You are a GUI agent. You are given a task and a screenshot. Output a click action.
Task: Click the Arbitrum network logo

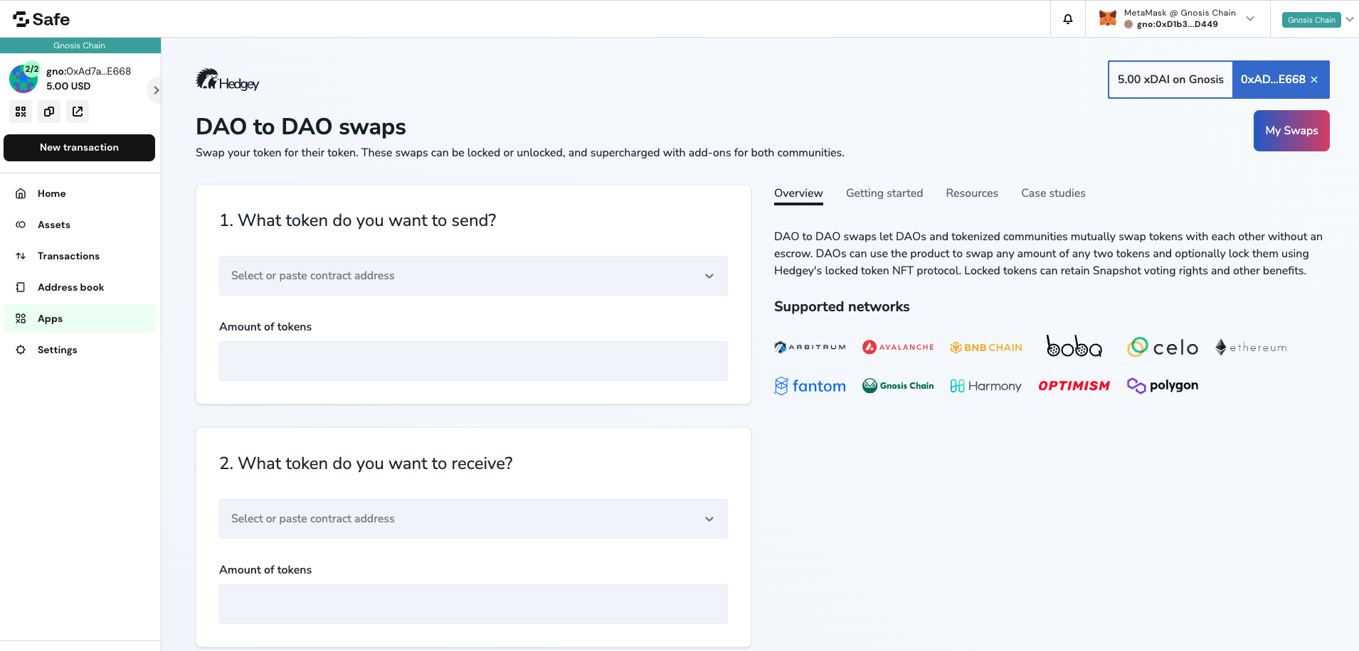(810, 347)
